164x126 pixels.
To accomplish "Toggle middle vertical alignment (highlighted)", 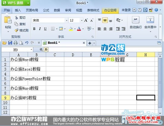I will (x=105, y=20).
